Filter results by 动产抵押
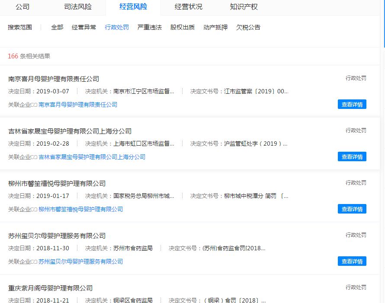 click(215, 27)
